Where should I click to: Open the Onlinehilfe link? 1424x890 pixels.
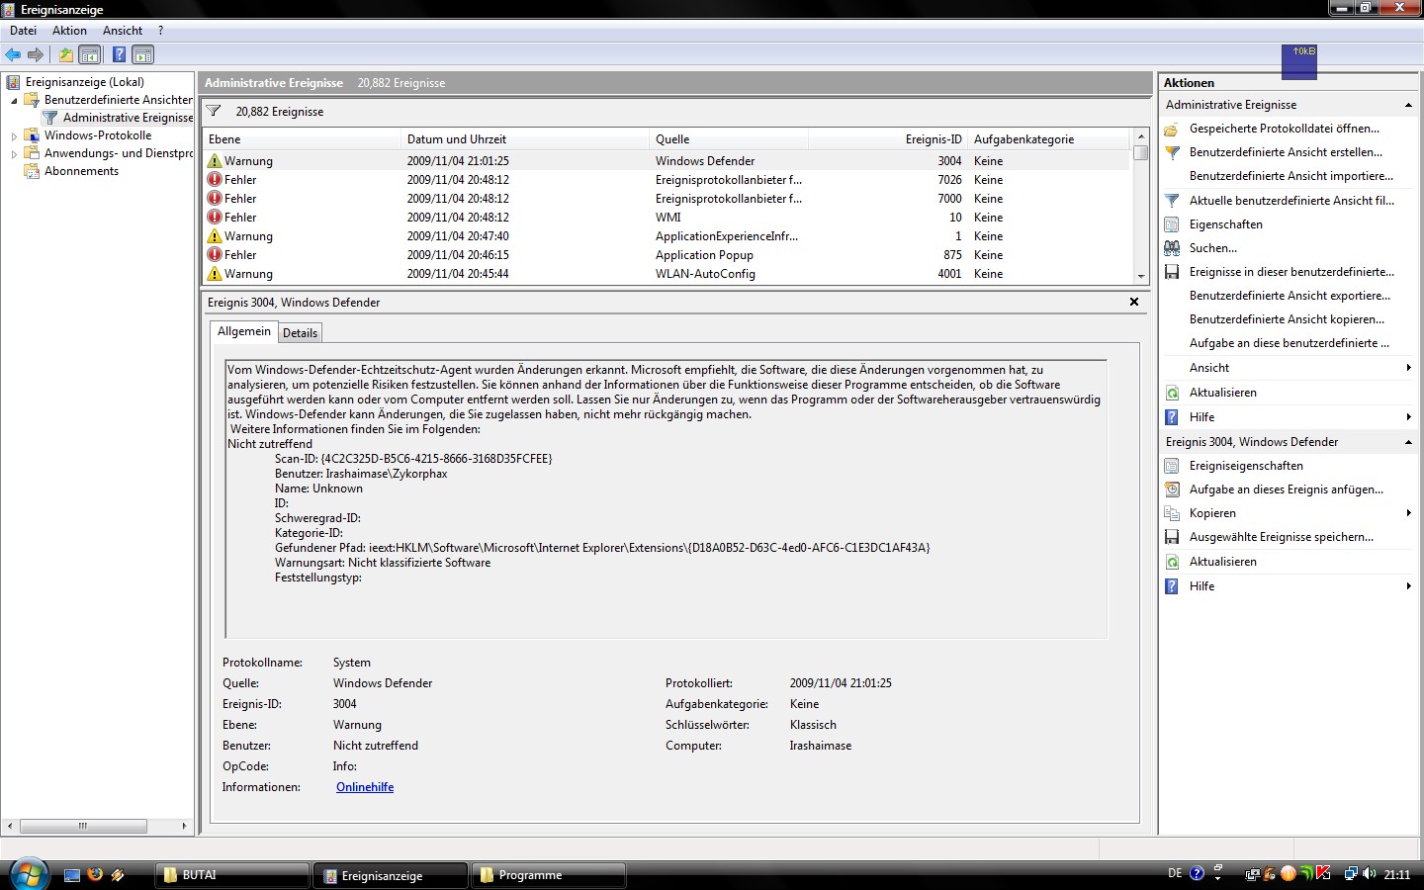(365, 787)
